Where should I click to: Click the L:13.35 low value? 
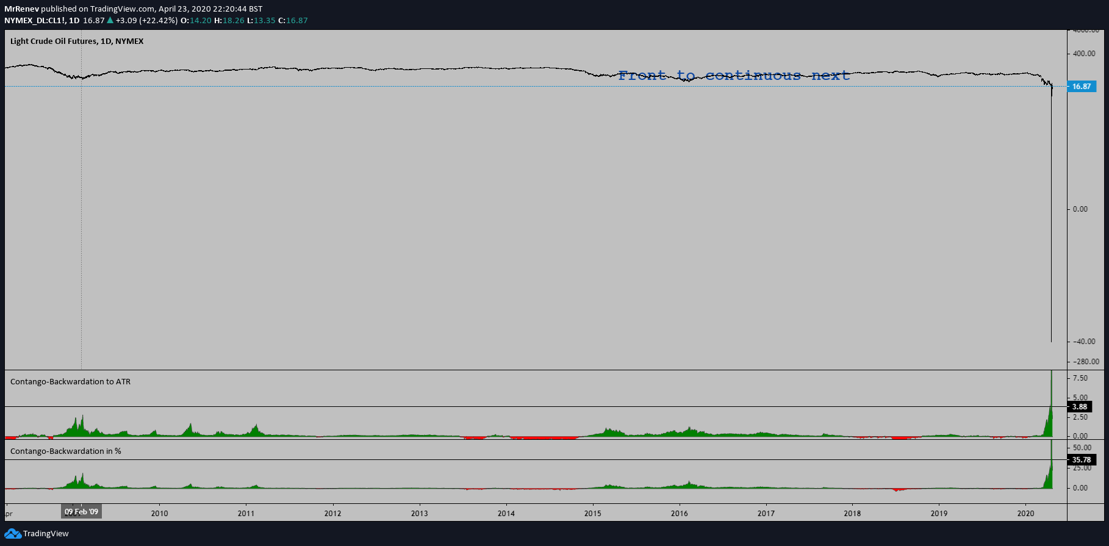[x=261, y=20]
